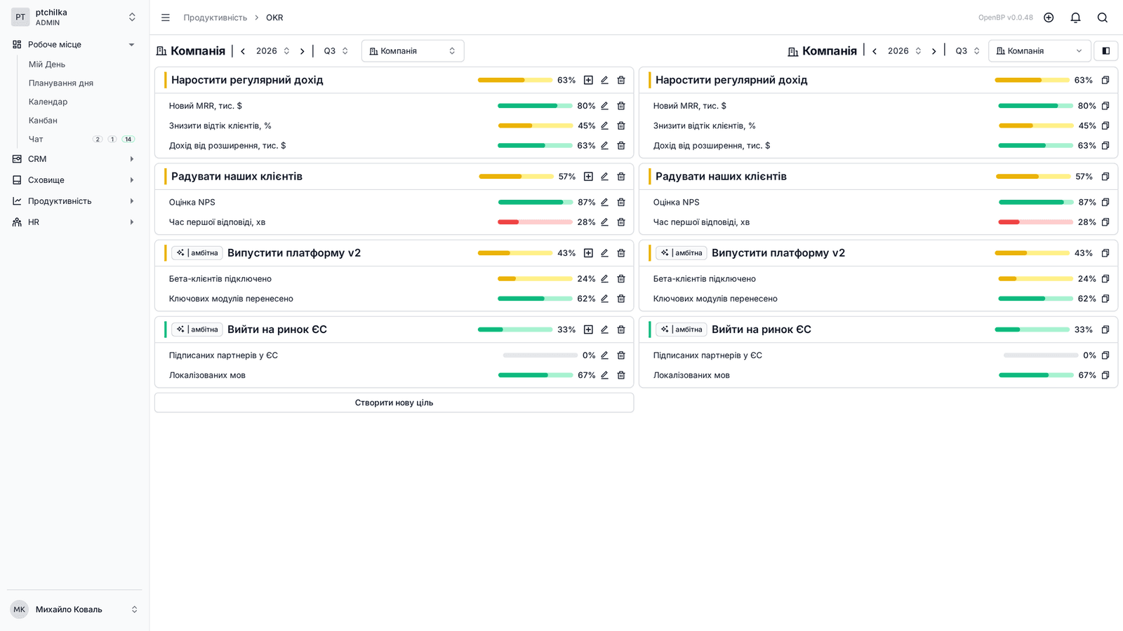This screenshot has height=631, width=1123.
Task: Click the add plus circle icon in header
Action: (x=1049, y=18)
